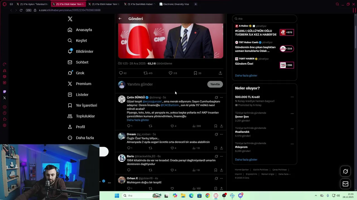
Task: Like the main post showing 3 B
Action: tap(170, 73)
